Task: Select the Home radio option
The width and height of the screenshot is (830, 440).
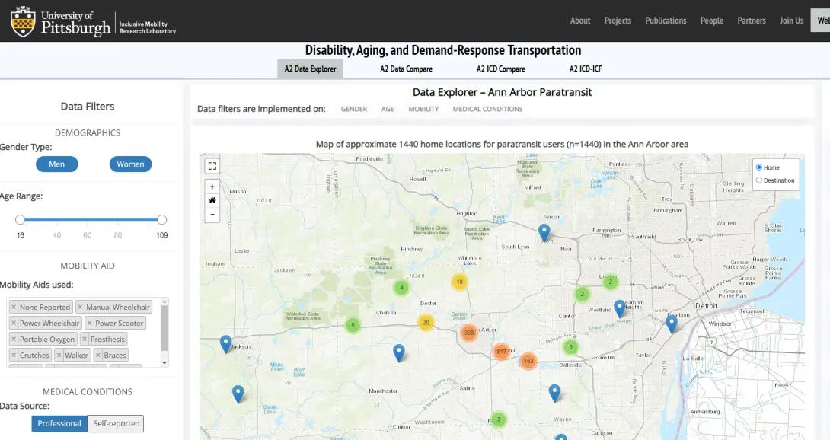Action: tap(759, 167)
